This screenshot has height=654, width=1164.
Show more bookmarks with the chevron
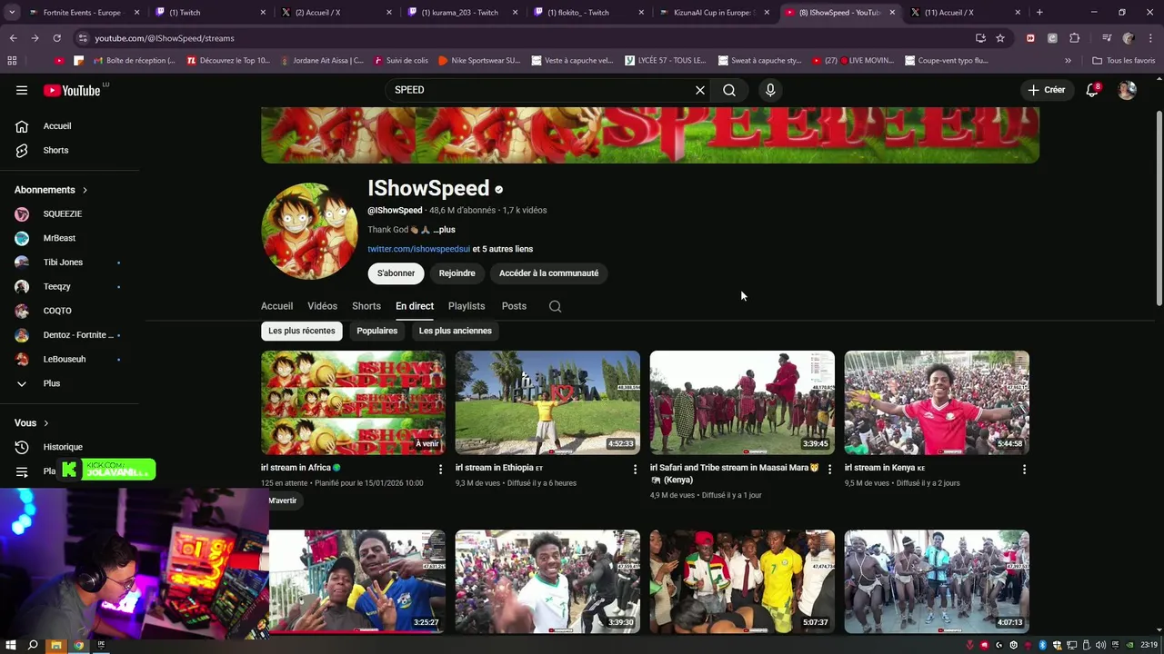click(1068, 61)
